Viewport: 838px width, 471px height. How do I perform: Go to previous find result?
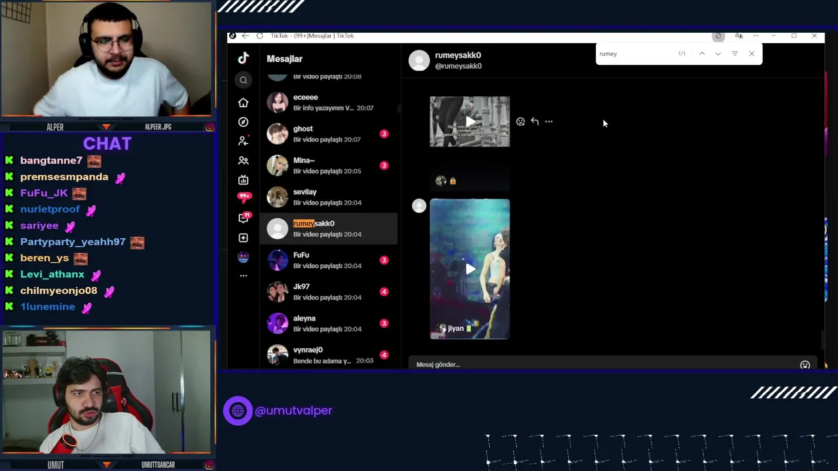coord(702,54)
